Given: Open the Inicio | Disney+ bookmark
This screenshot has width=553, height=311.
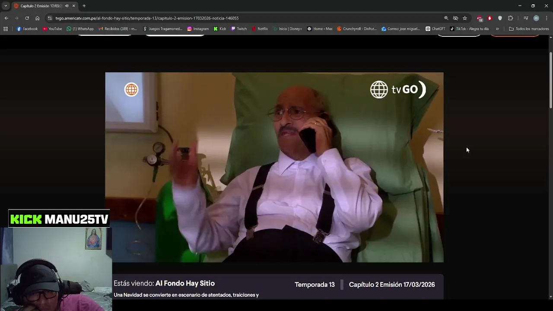Looking at the screenshot, I should [x=288, y=29].
